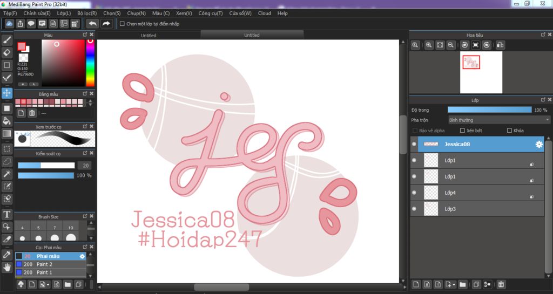Select the Hand pan tool
This screenshot has width=553, height=294.
pyautogui.click(x=6, y=268)
